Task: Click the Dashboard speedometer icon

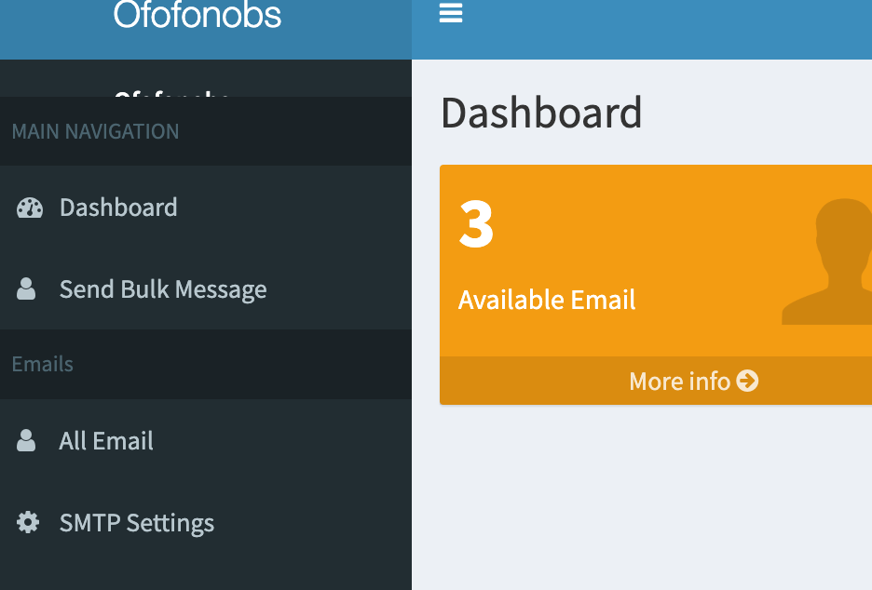Action: click(29, 208)
